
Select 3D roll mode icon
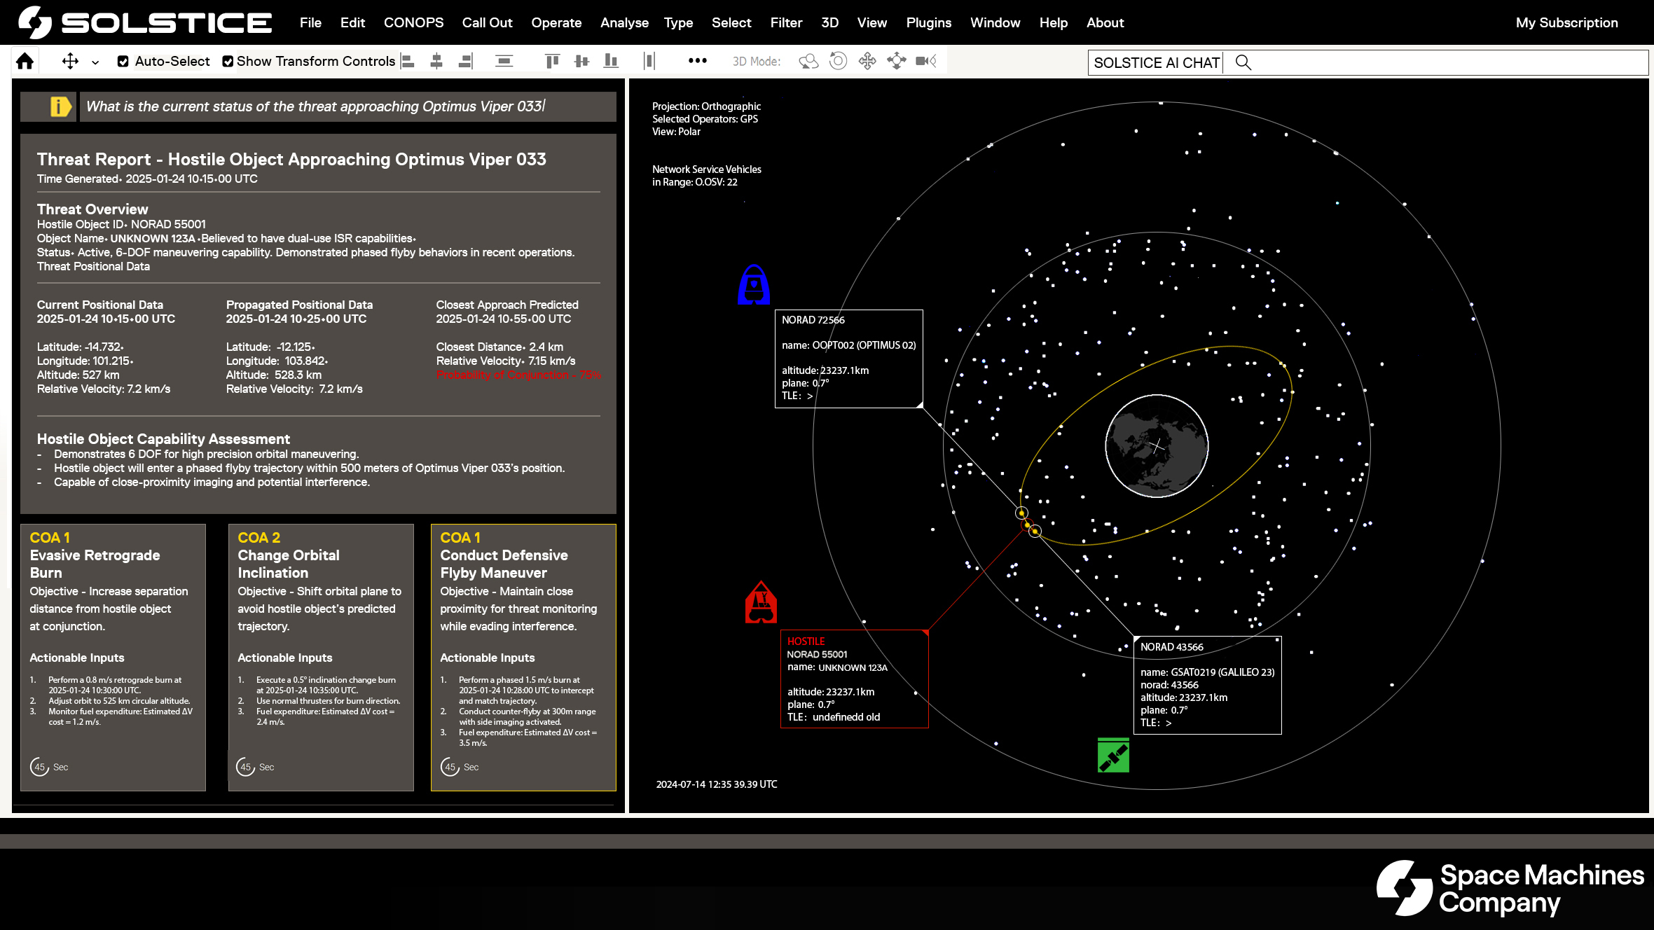click(838, 62)
